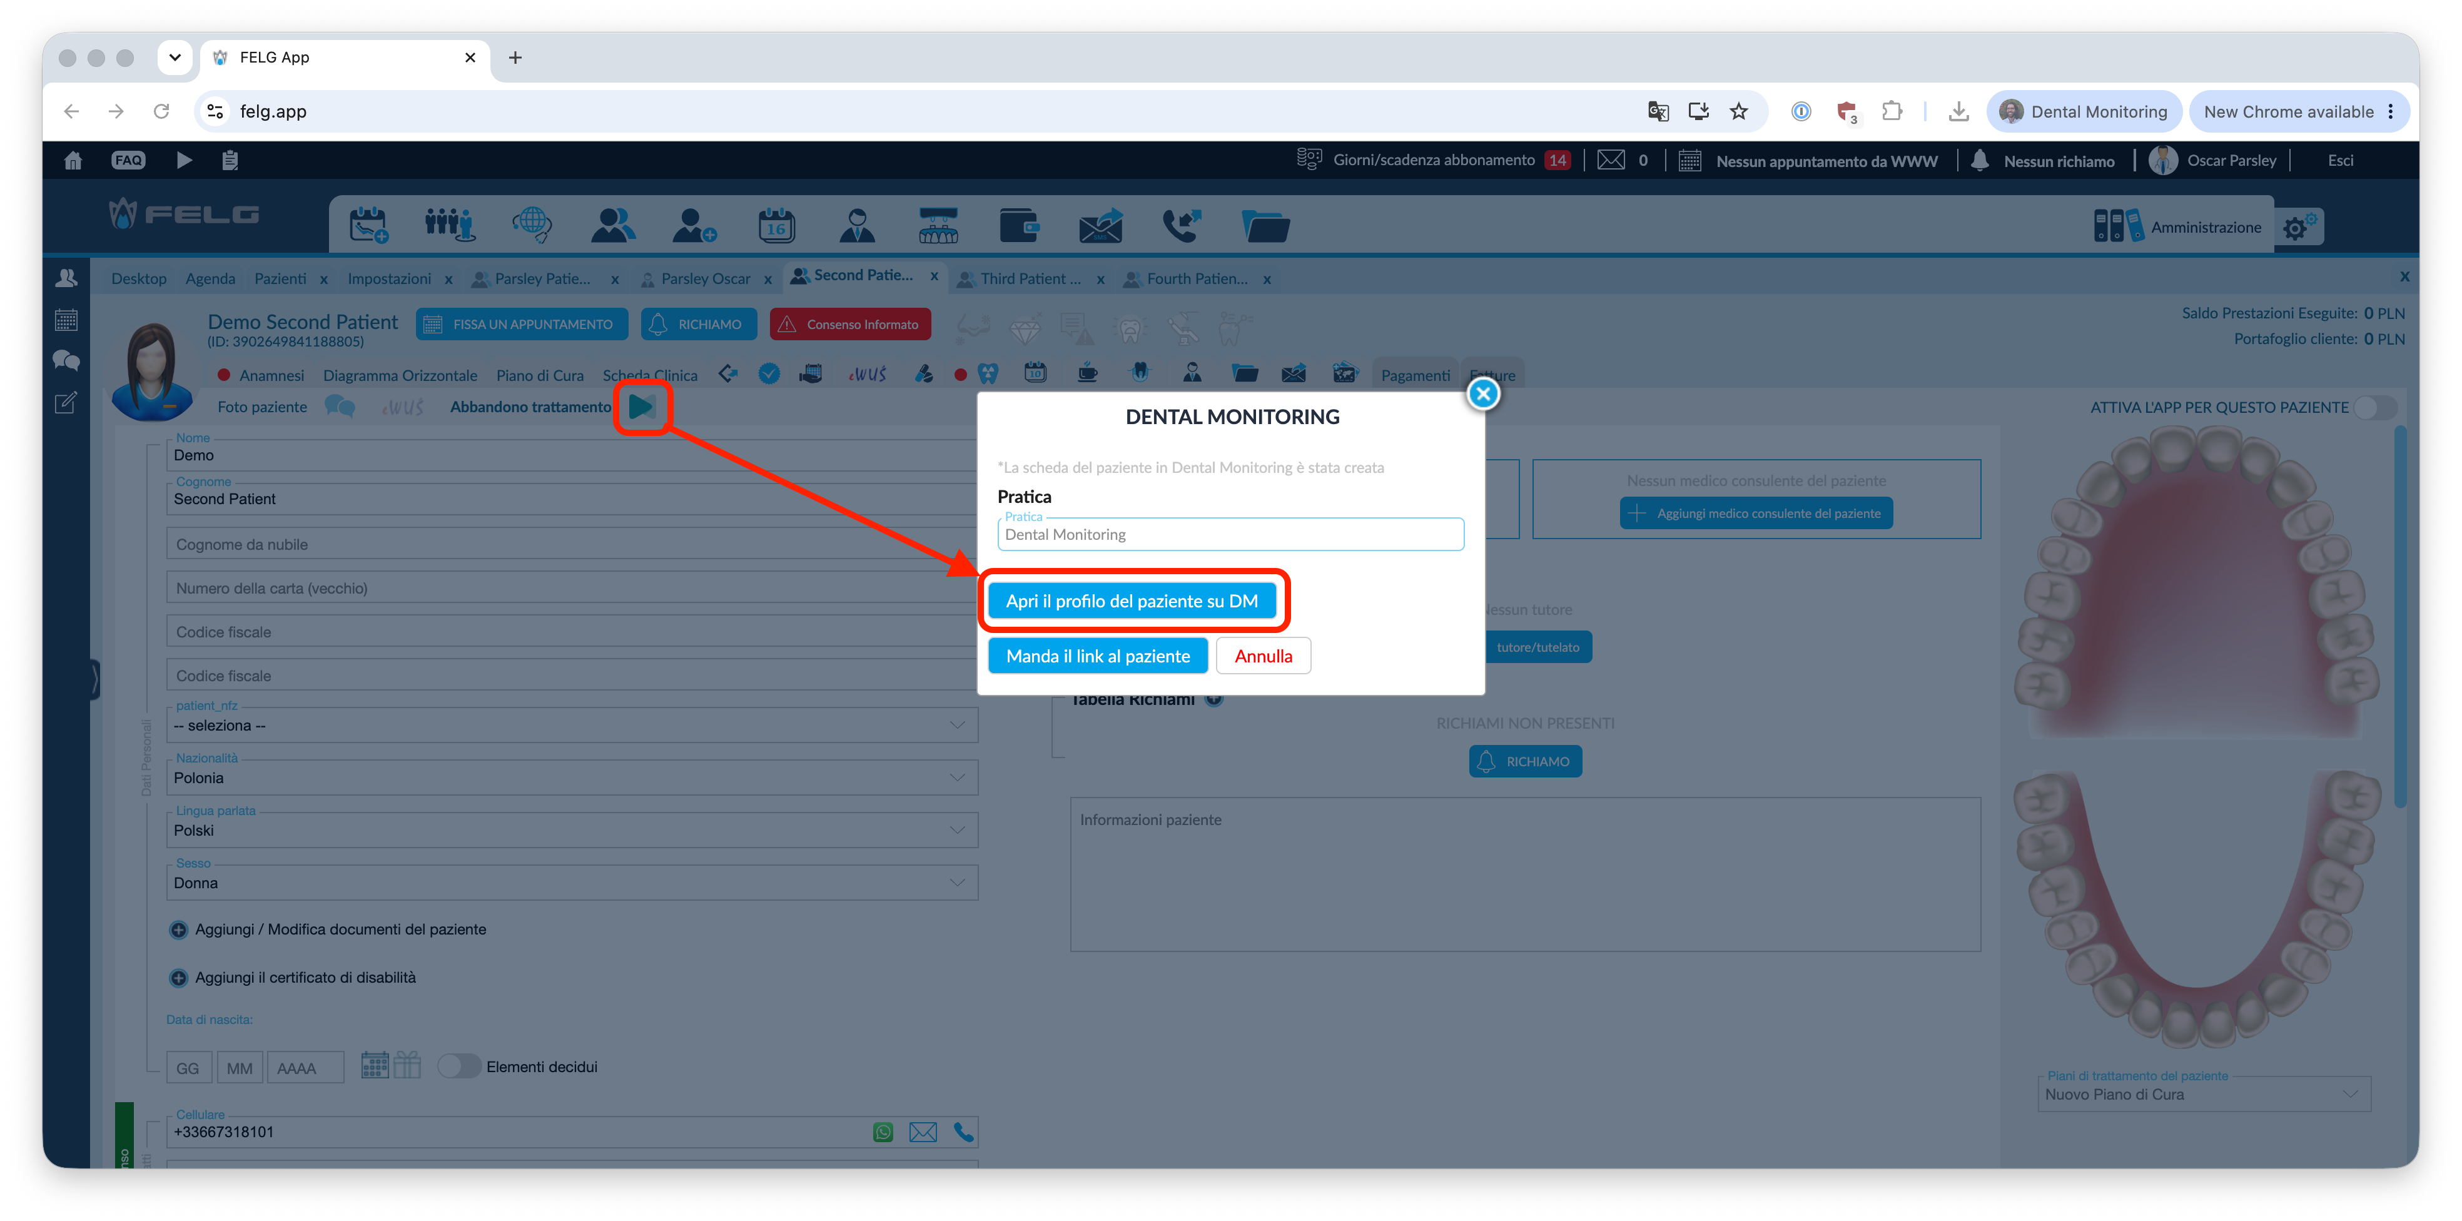Close the Dental Monitoring dialog with X
The width and height of the screenshot is (2462, 1221).
coord(1482,393)
